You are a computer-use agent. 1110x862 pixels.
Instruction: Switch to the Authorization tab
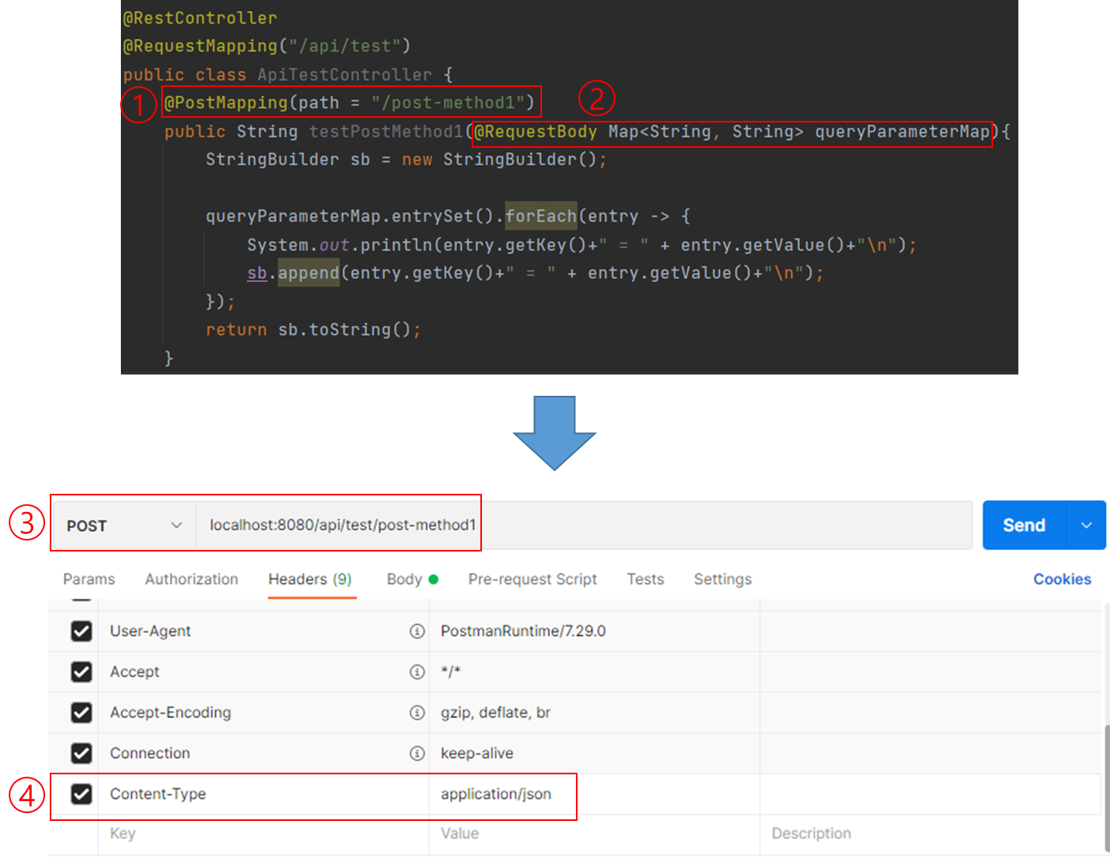click(x=191, y=578)
